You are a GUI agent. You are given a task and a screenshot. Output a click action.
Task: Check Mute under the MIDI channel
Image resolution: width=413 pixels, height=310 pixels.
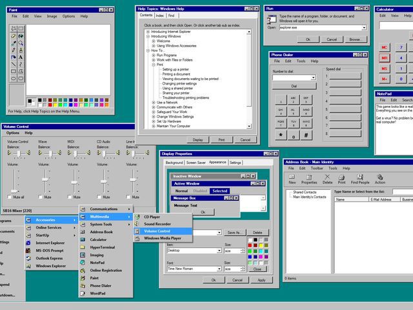point(70,197)
